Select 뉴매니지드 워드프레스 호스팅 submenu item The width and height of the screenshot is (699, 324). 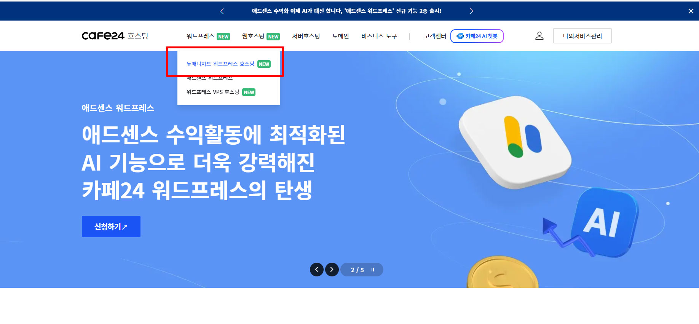pyautogui.click(x=228, y=64)
